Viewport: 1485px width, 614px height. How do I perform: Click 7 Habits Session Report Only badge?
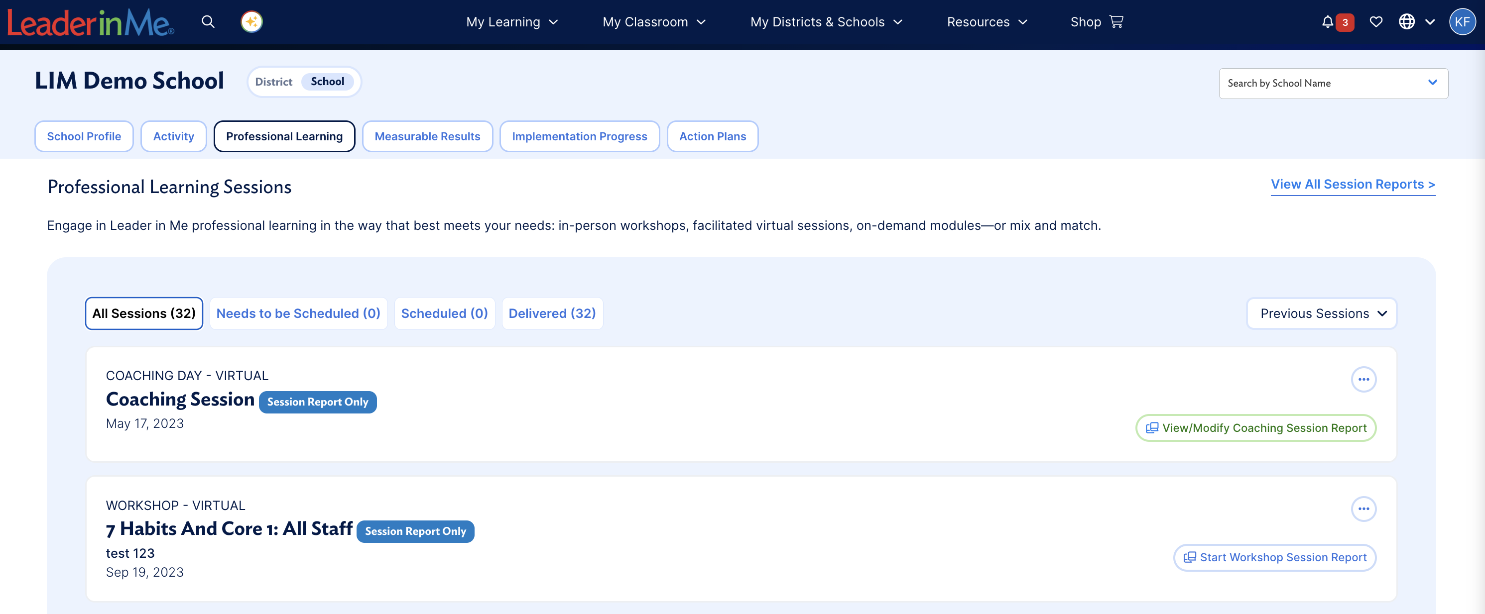click(x=415, y=531)
